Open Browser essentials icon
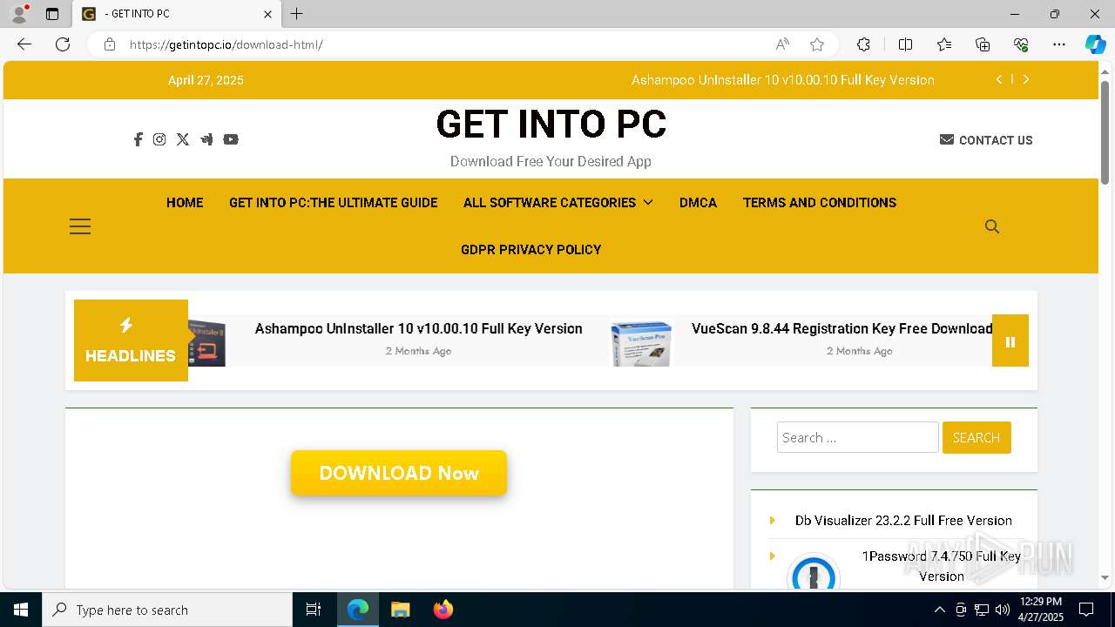1115x627 pixels. 1021,44
